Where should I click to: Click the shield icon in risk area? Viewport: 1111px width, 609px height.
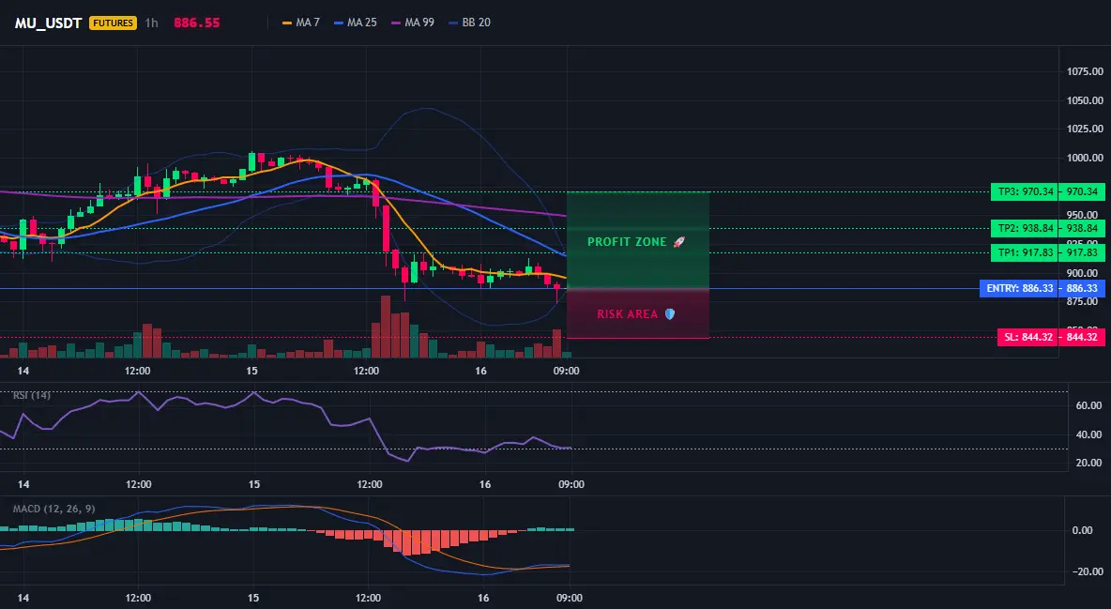pos(670,314)
